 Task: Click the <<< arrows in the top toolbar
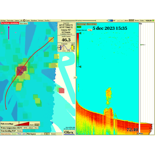pos(118,20)
